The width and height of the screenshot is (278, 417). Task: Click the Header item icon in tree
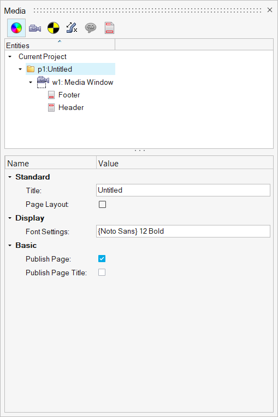point(51,107)
